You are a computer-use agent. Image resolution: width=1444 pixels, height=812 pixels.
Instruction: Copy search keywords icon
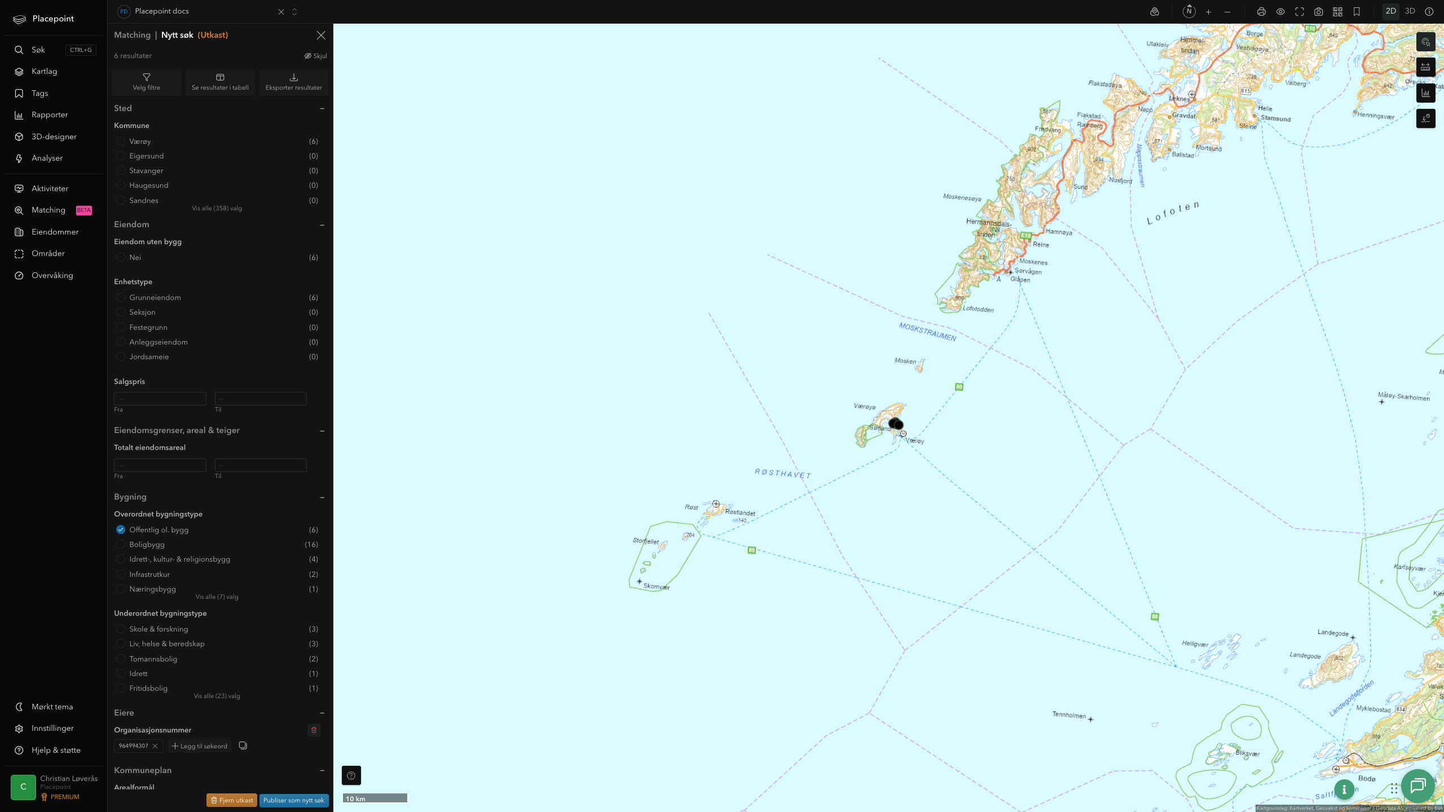[243, 745]
